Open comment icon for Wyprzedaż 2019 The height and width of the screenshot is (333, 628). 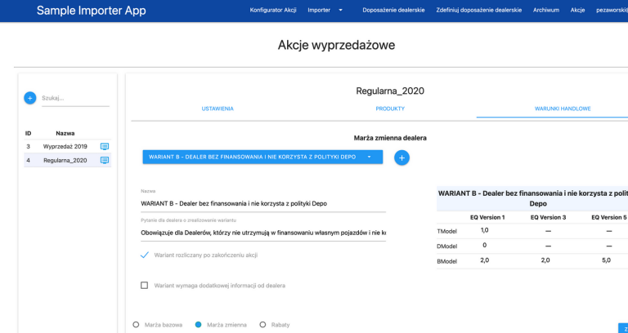point(104,146)
